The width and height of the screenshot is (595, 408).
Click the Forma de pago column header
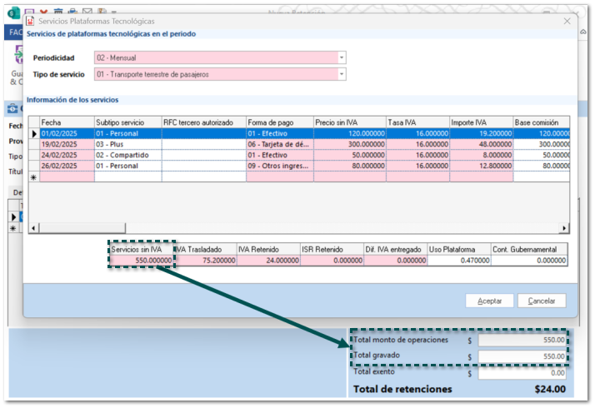(279, 122)
